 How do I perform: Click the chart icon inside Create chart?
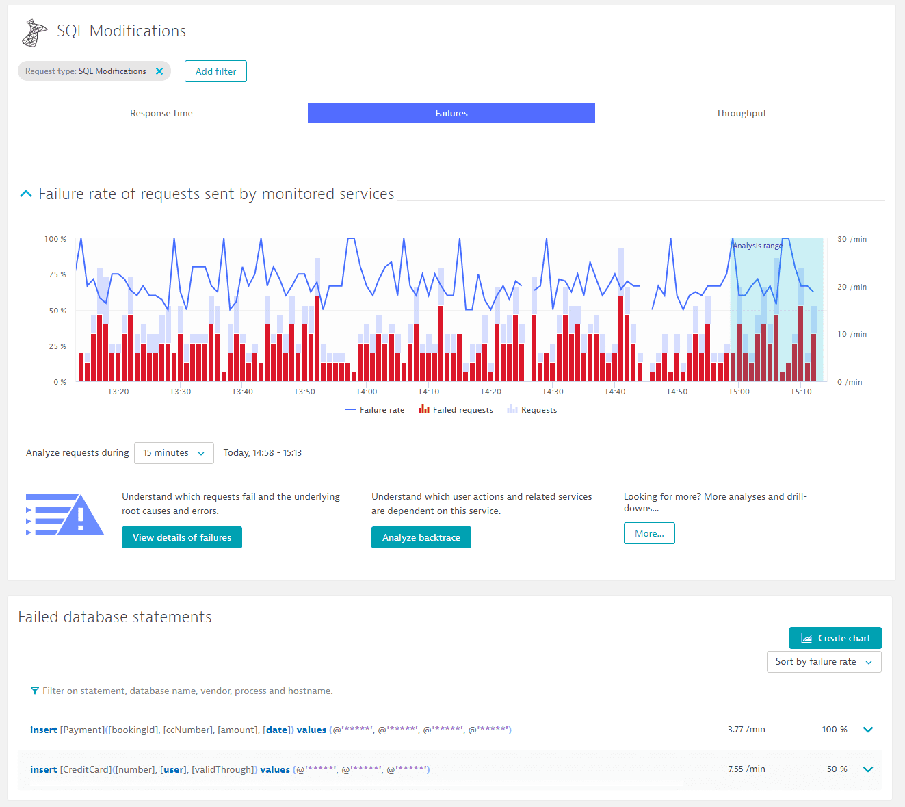pyautogui.click(x=806, y=638)
